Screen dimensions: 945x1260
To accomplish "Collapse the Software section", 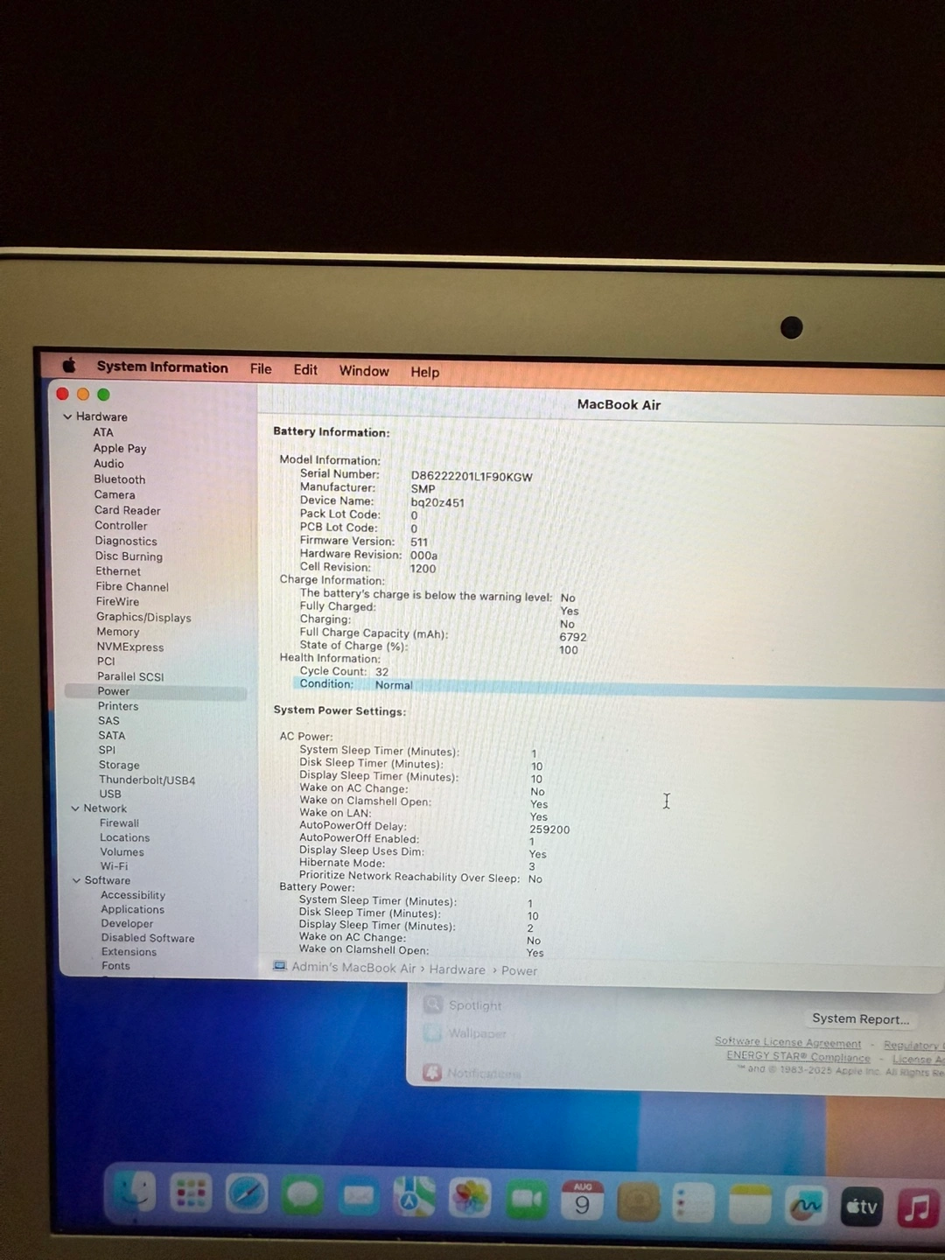I will [76, 880].
